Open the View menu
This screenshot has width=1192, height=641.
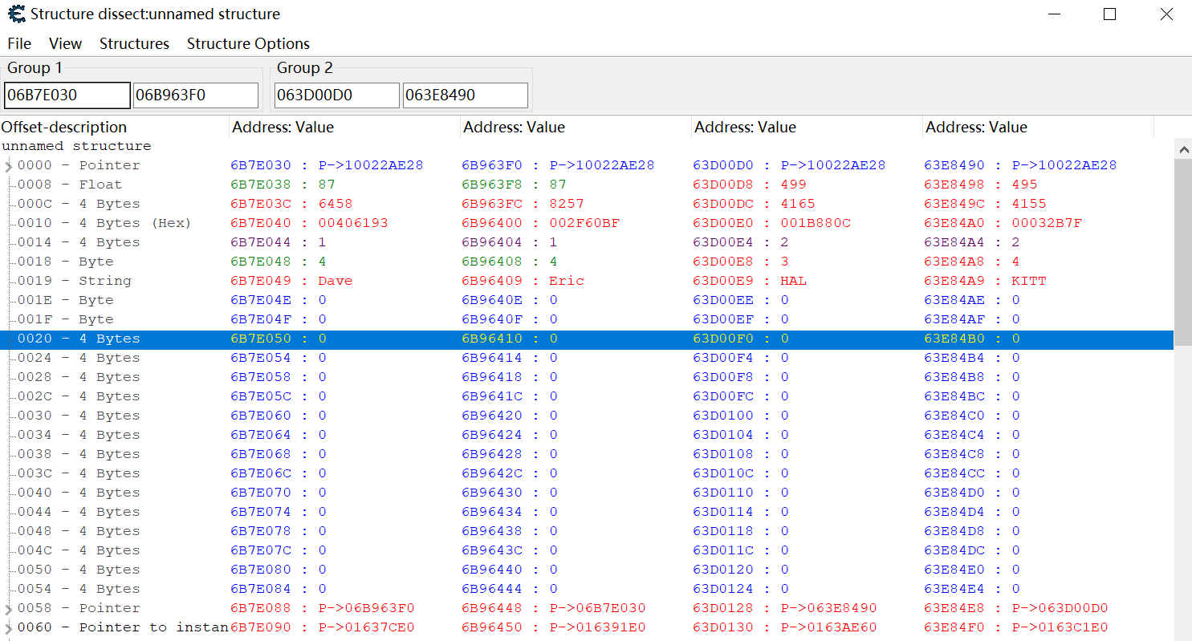click(x=65, y=43)
